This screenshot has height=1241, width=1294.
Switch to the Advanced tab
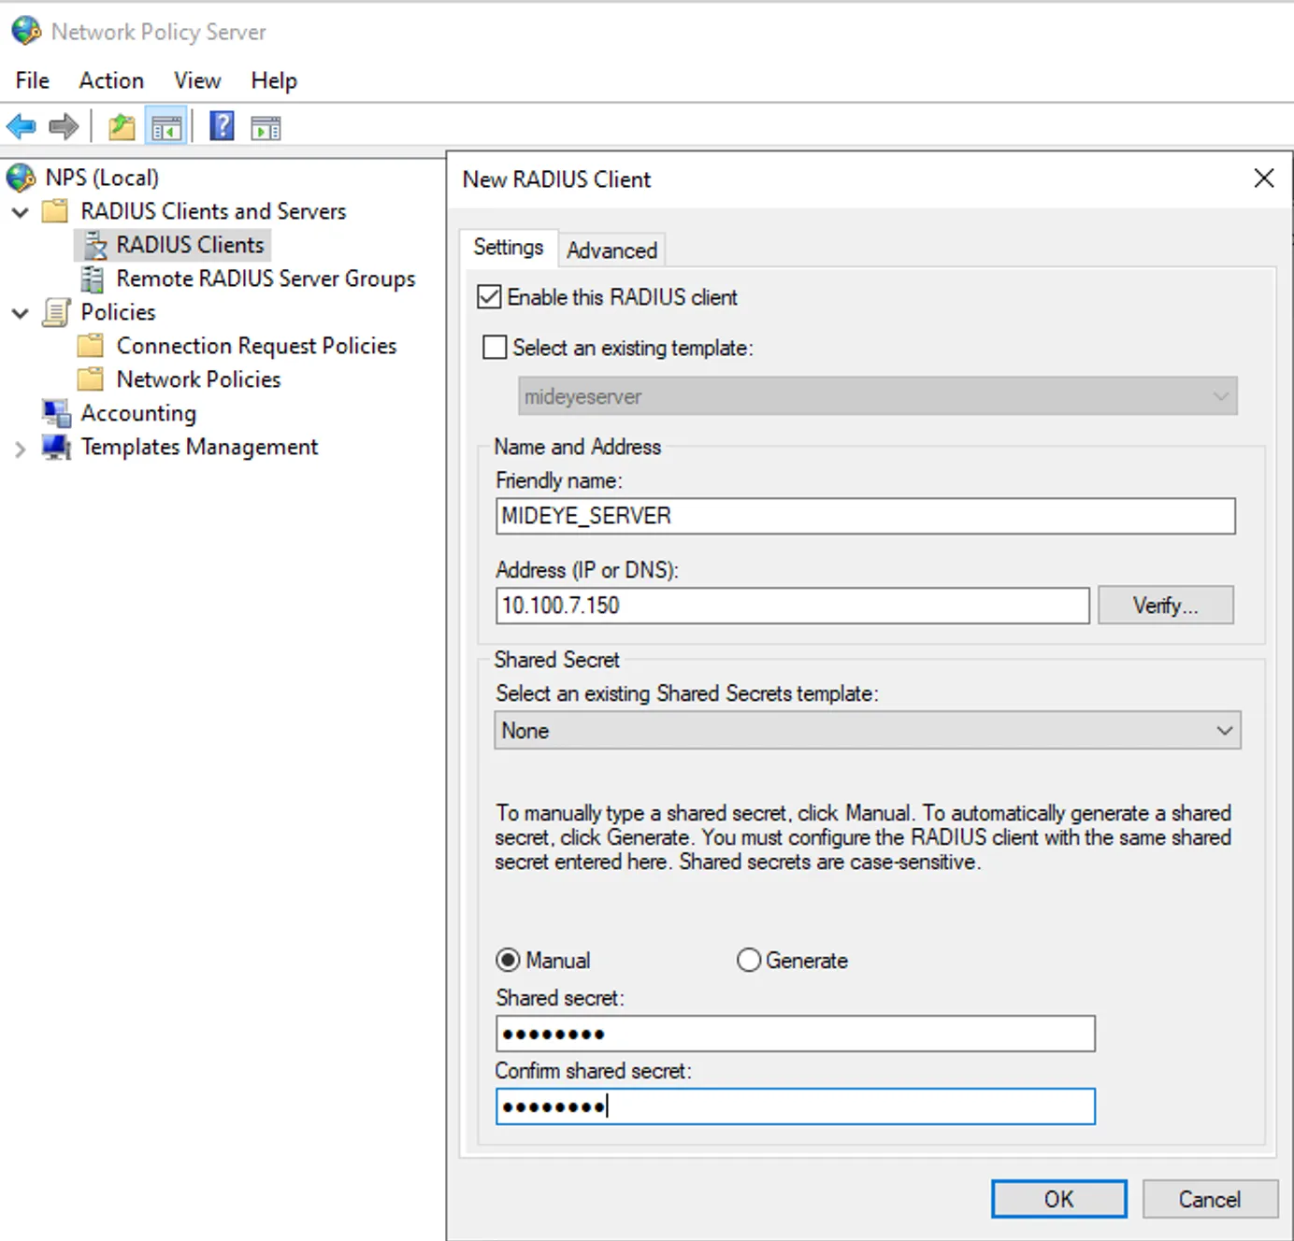(611, 250)
